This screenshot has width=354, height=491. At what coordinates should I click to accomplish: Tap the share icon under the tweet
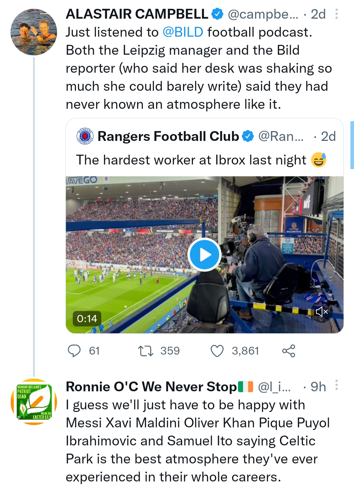point(288,351)
